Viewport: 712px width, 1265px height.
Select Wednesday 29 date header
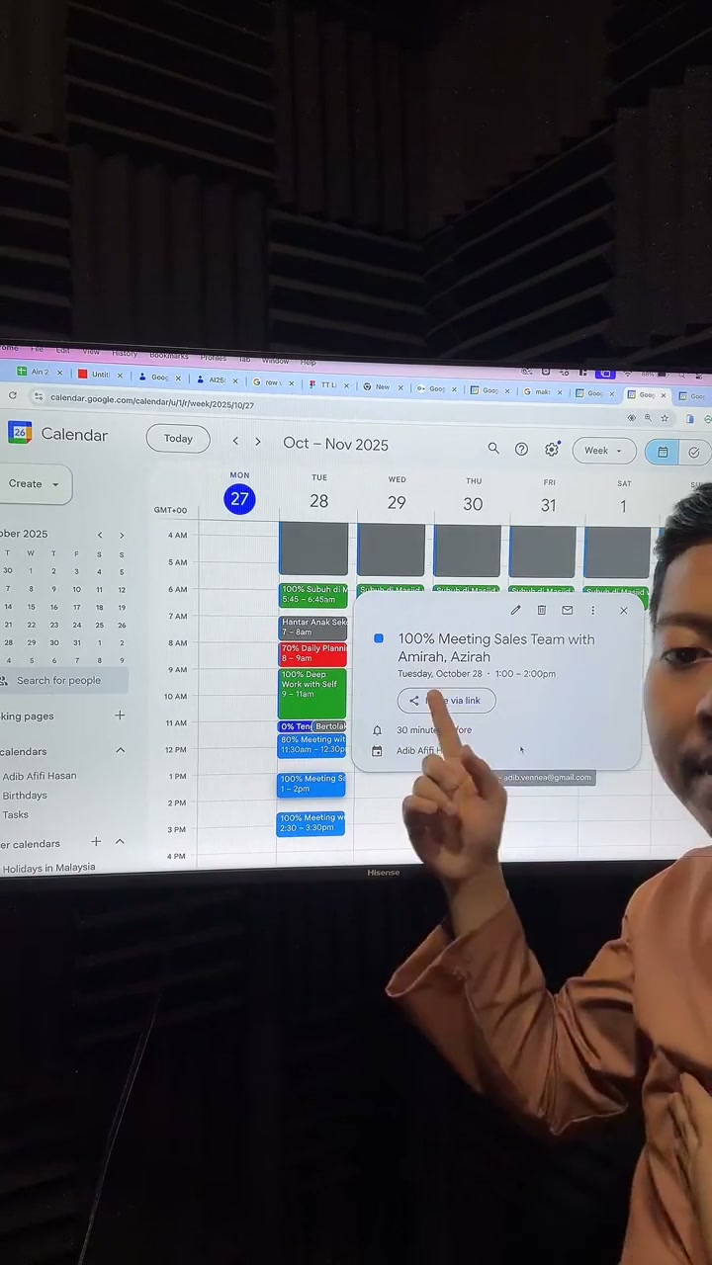click(x=397, y=502)
